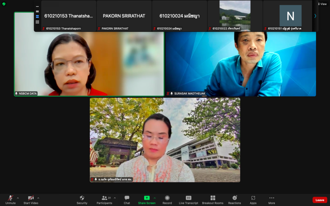Click the small 'PAKORN SRIRATHAT' name label
The height and width of the screenshot is (206, 330).
tap(115, 29)
